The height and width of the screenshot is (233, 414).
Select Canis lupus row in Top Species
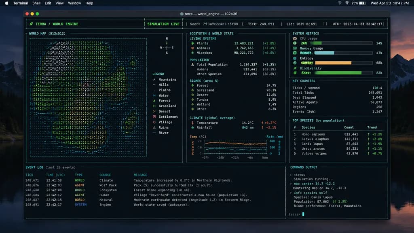[x=338, y=144]
